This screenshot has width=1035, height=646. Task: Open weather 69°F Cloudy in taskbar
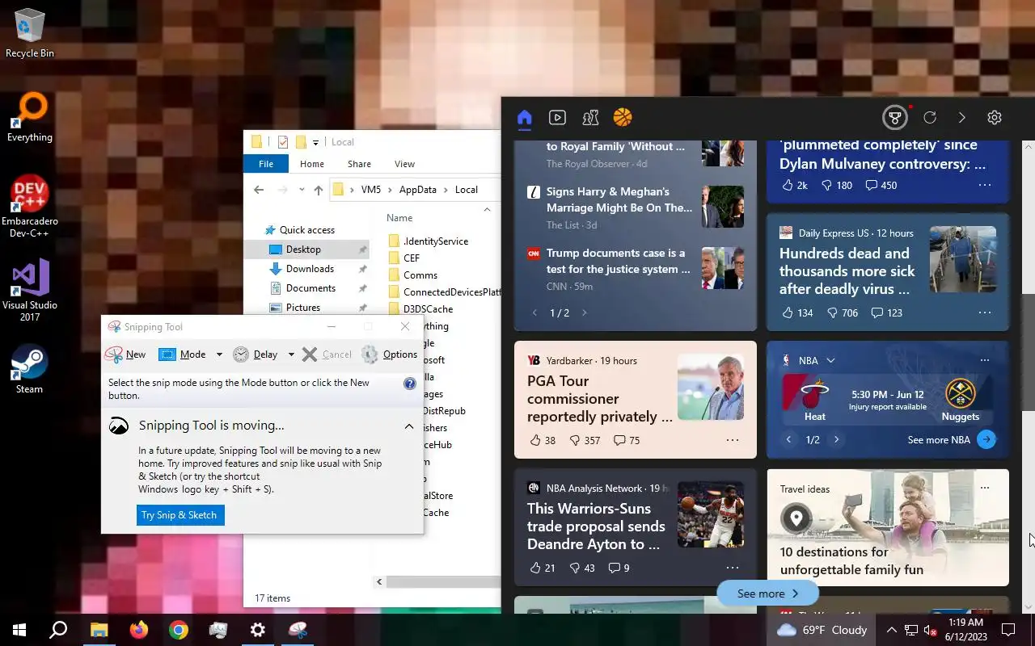(822, 630)
